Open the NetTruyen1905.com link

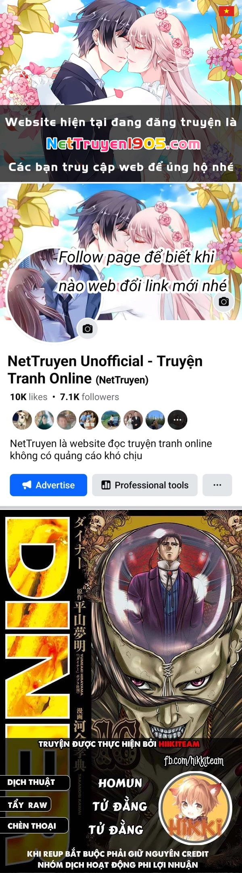point(123,144)
